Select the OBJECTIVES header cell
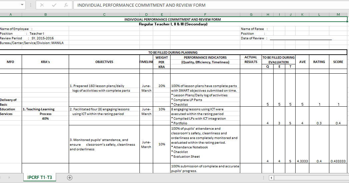This screenshot has height=183, width=349. (104, 62)
